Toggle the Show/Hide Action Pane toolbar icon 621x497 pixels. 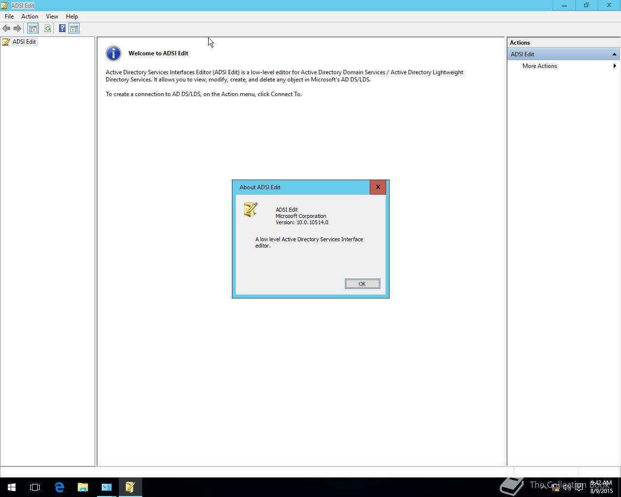tap(74, 29)
